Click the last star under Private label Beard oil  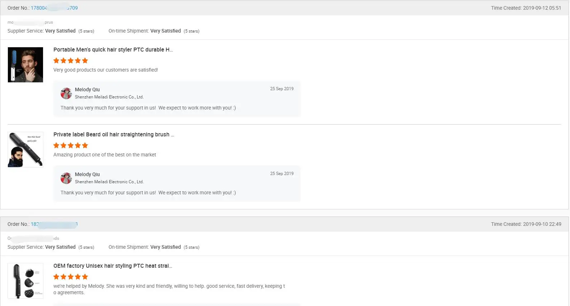tap(85, 146)
